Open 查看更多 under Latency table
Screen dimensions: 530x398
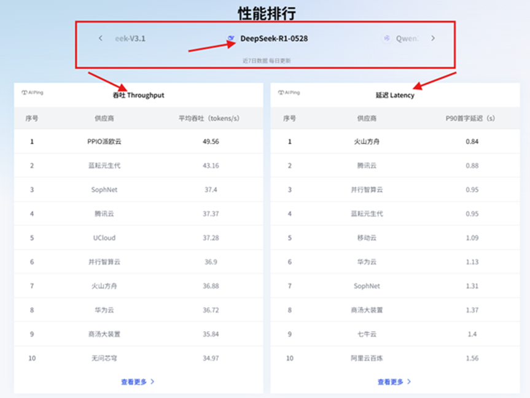(x=394, y=382)
